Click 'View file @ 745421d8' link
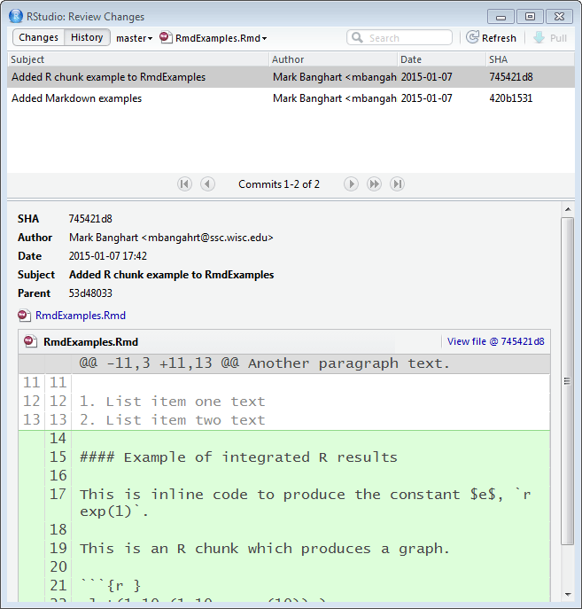 (495, 341)
